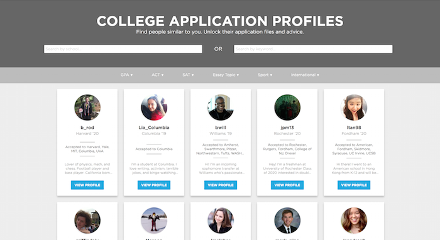View Profile for b_rod
Screen dimensions: 440x240
(x=87, y=185)
